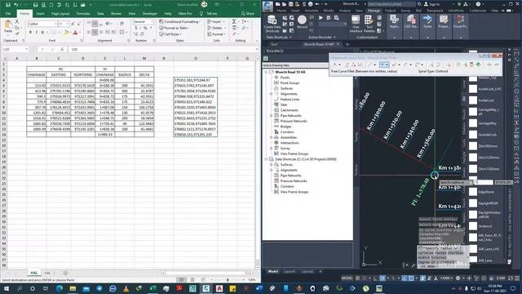Viewport: 522px width, 294px height.
Task: Click the Task View icon on Windows taskbar
Action: 46,288
